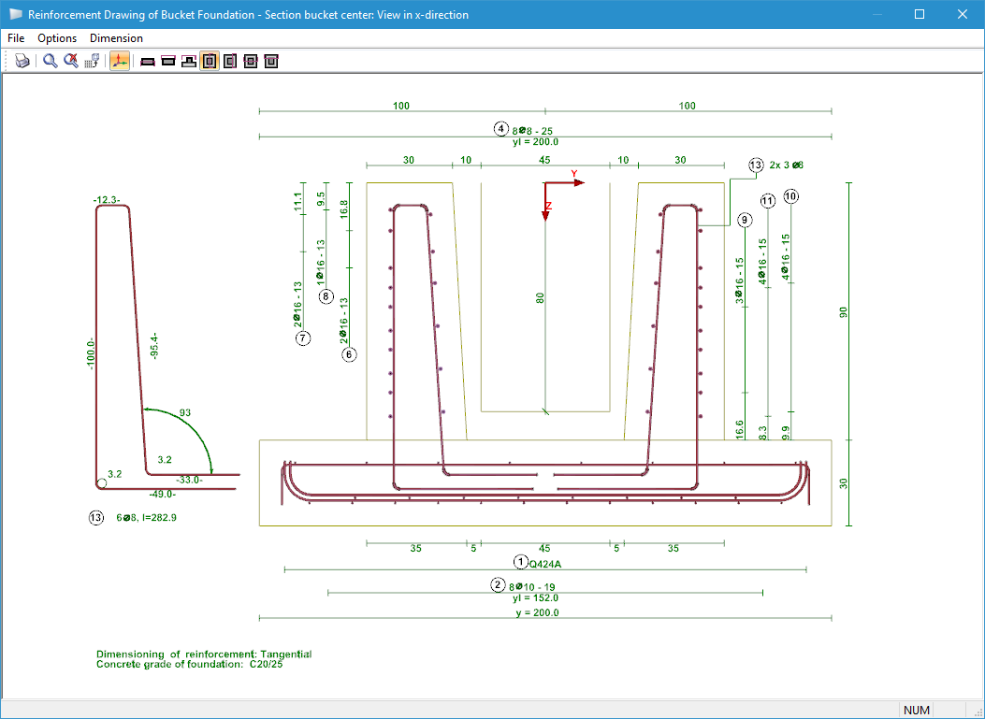Click the Q424A mesh label

(544, 564)
